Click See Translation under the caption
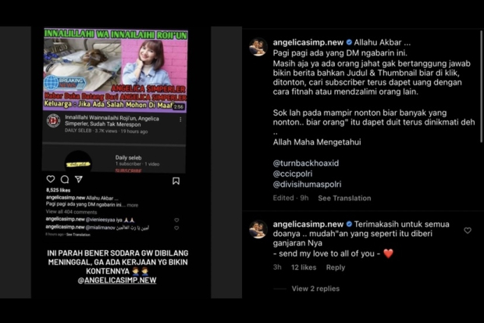Screen dimensions: 484x323 point(344,198)
